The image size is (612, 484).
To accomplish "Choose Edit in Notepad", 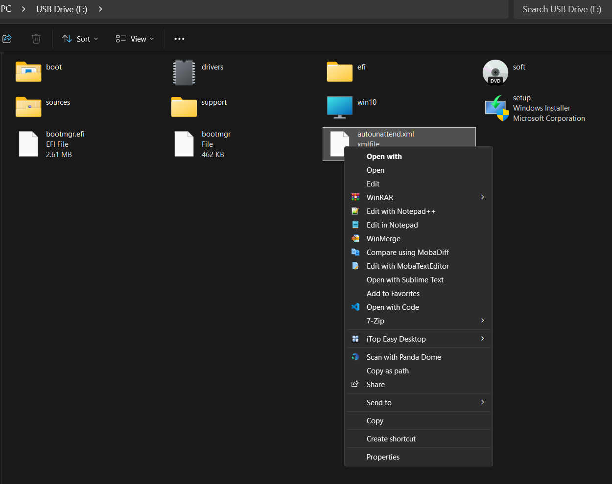I will (x=419, y=225).
